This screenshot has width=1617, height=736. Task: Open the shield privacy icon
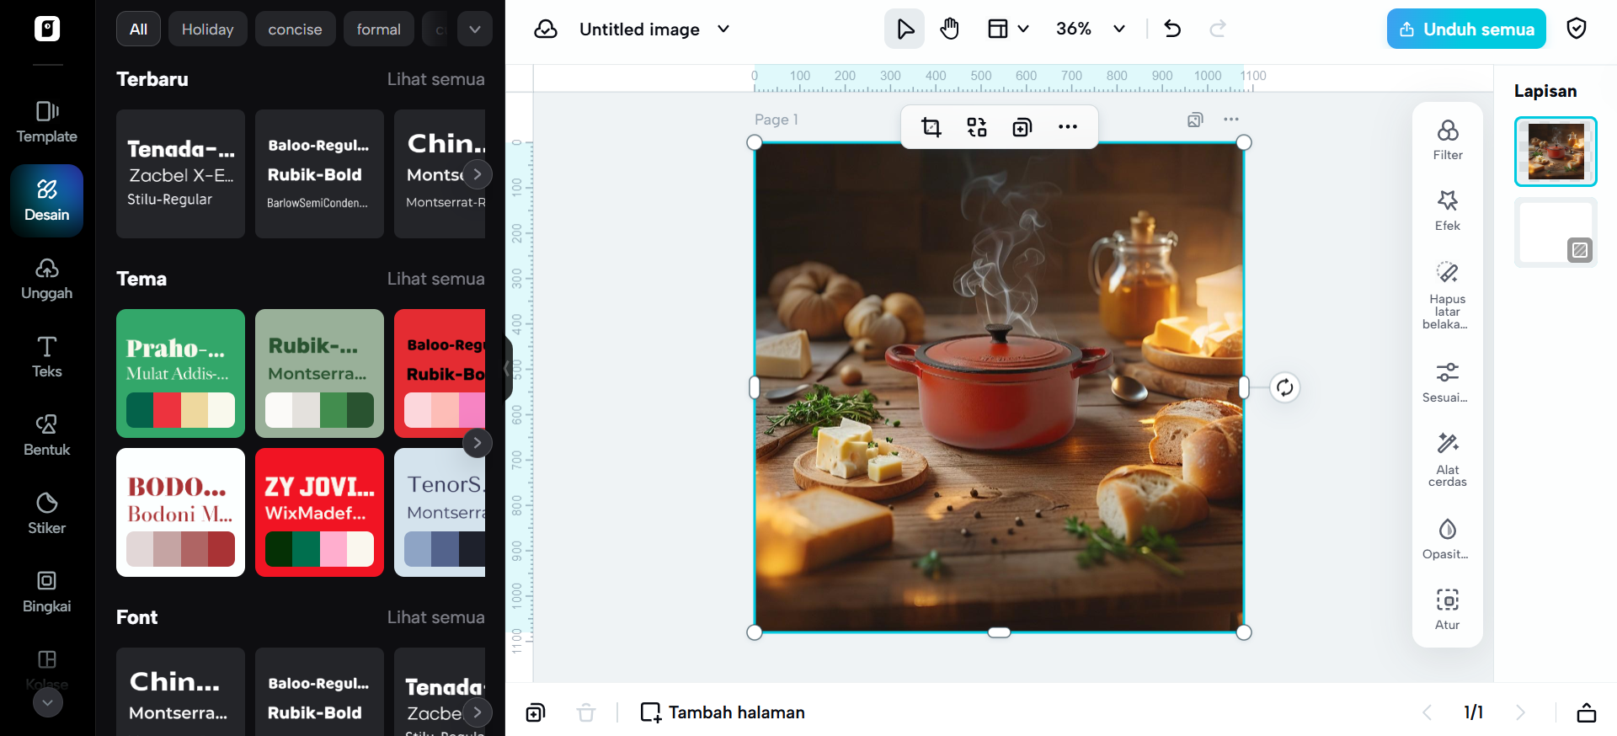coord(1577,29)
